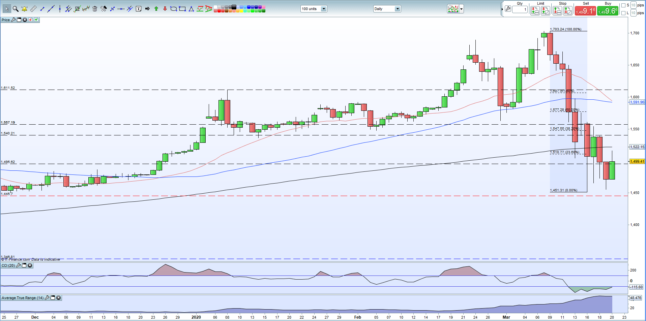Screen dimensions: 646x321
Task: Move Price panel down with red arrow
Action: (x=30, y=20)
